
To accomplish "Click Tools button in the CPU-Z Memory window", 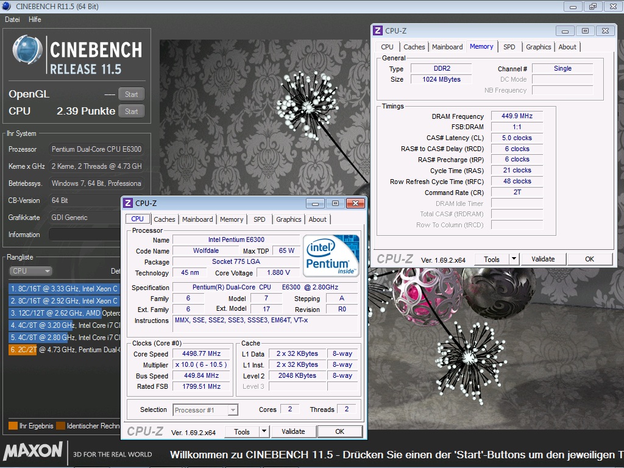I will (x=492, y=259).
